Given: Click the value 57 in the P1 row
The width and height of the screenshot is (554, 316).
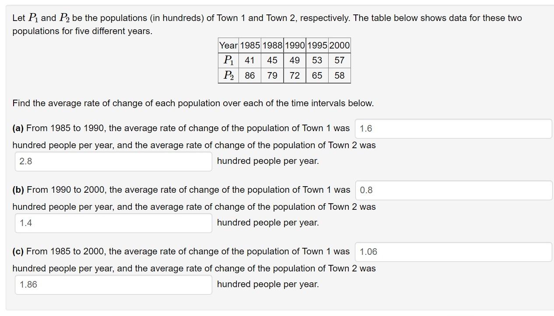Looking at the screenshot, I should click(340, 60).
